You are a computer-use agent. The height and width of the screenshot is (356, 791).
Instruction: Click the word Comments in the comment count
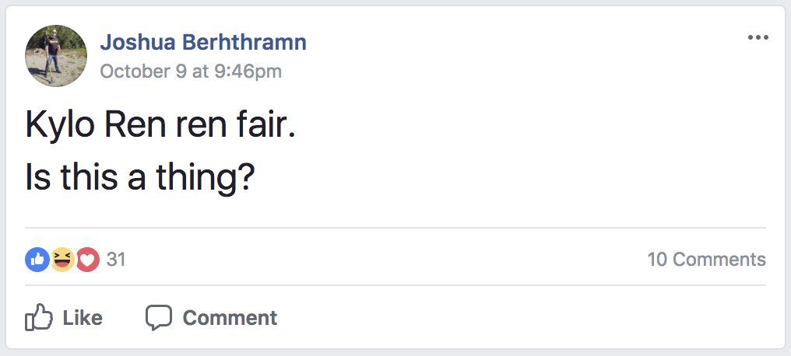coord(719,260)
